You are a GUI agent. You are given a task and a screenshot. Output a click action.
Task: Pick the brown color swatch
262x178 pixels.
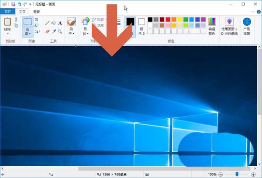point(162,26)
